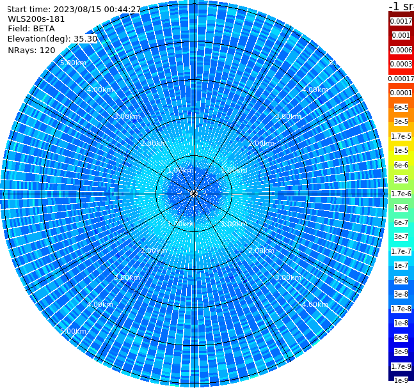Select the 1.7e-5 colorbar label
The height and width of the screenshot is (388, 414).
click(x=401, y=136)
